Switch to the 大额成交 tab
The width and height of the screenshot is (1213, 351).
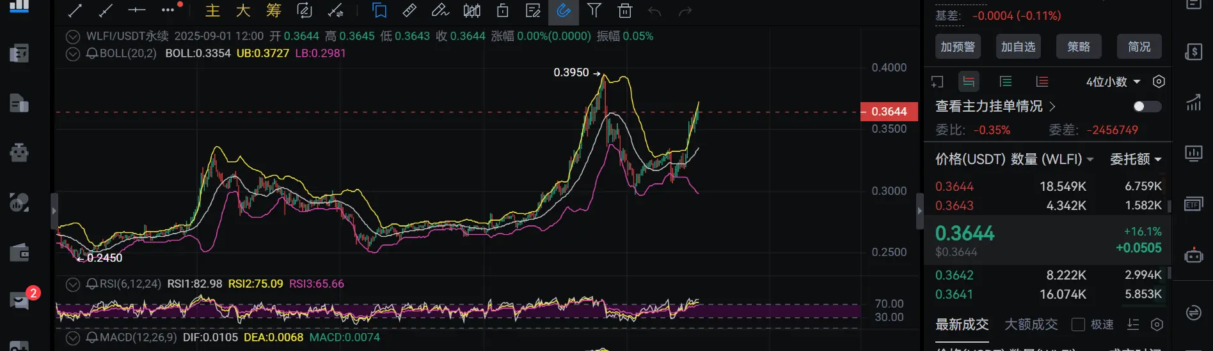pos(1031,325)
